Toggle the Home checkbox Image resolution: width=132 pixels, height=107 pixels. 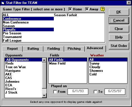coord(70,9)
